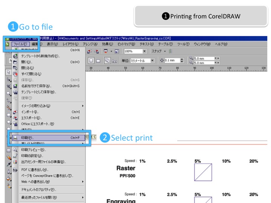Open the スナップ snap dropdown
This screenshot has height=203, width=271.
(x=165, y=51)
